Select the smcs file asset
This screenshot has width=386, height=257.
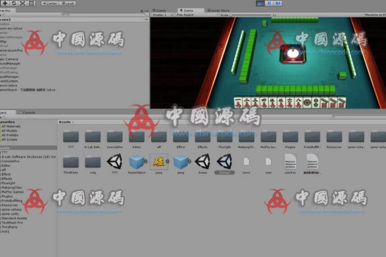point(246,162)
